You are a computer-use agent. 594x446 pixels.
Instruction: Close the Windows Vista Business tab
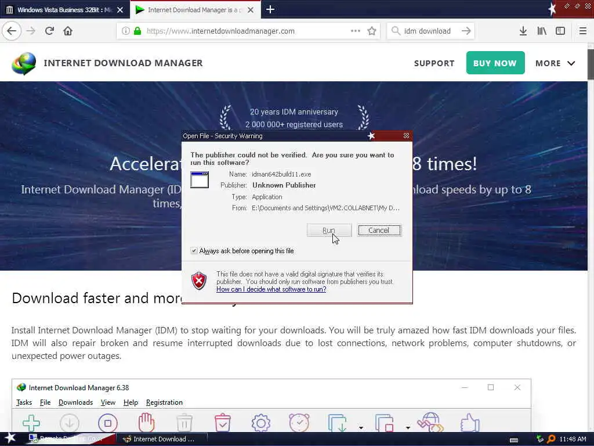point(120,10)
